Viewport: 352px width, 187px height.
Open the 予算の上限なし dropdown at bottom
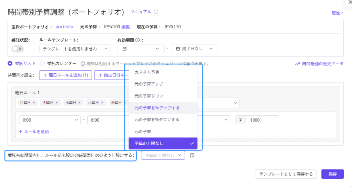(163, 155)
